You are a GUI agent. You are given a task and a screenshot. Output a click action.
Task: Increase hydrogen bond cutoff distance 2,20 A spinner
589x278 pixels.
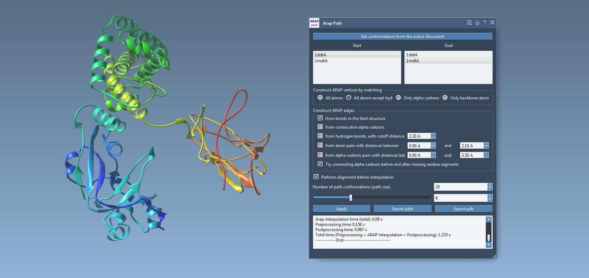[433, 134]
